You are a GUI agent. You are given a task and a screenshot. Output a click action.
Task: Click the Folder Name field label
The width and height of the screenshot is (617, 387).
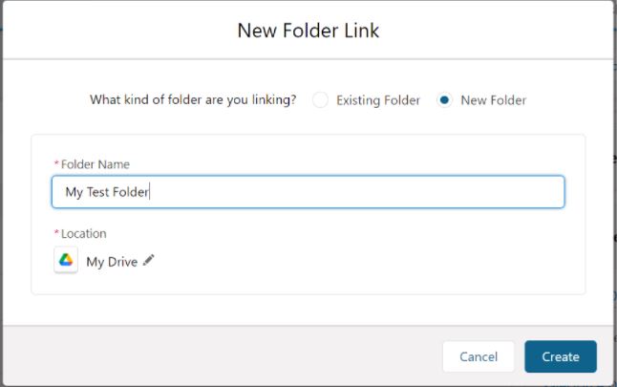(96, 164)
